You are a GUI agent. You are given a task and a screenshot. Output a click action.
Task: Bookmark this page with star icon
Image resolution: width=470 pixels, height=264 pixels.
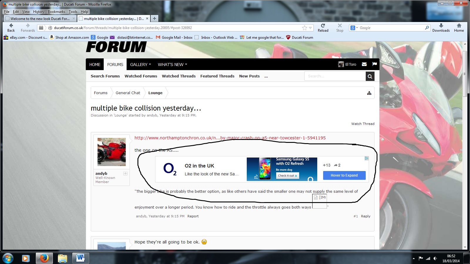[x=305, y=28]
